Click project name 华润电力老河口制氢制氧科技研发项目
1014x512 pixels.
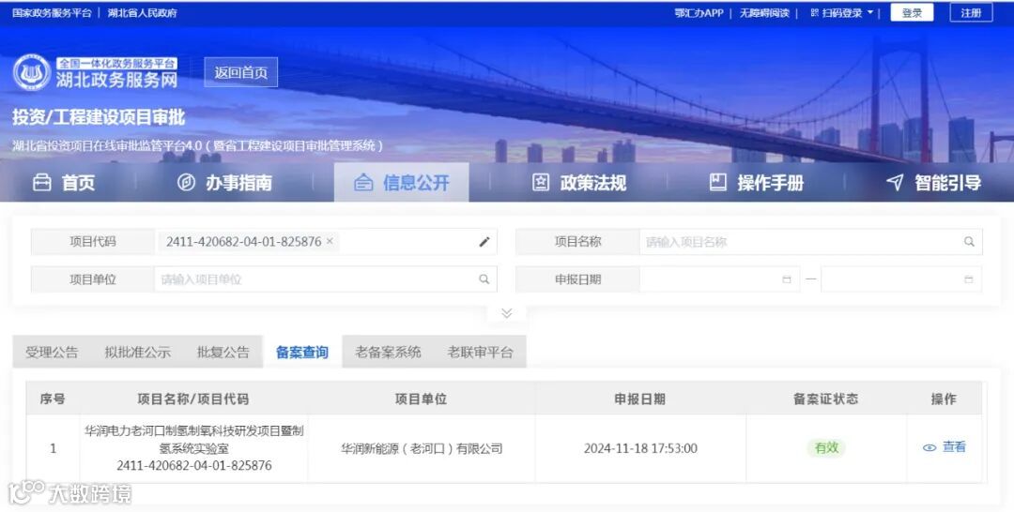(194, 439)
